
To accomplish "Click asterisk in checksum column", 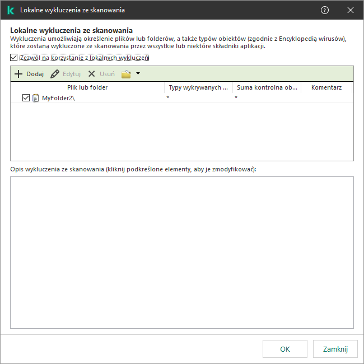I will pos(236,97).
